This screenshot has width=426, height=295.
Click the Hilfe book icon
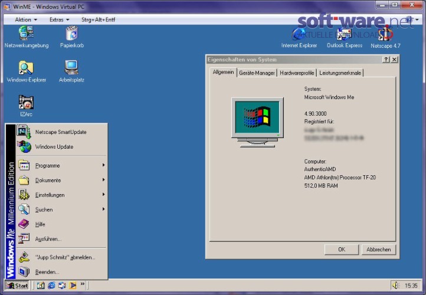[24, 224]
